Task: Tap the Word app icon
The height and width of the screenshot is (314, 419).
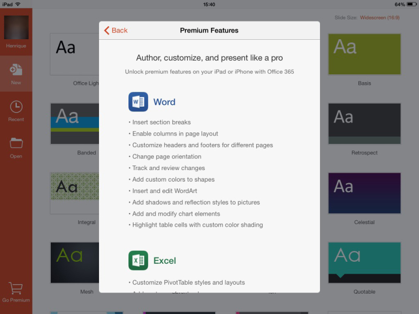Action: coord(138,102)
